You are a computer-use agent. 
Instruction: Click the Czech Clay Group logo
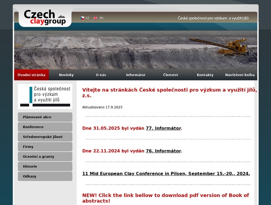coord(45,18)
